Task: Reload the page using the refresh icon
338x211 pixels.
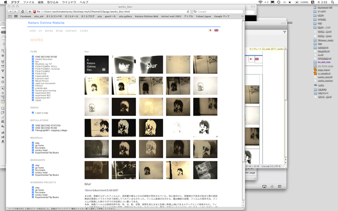Action: [x=188, y=12]
